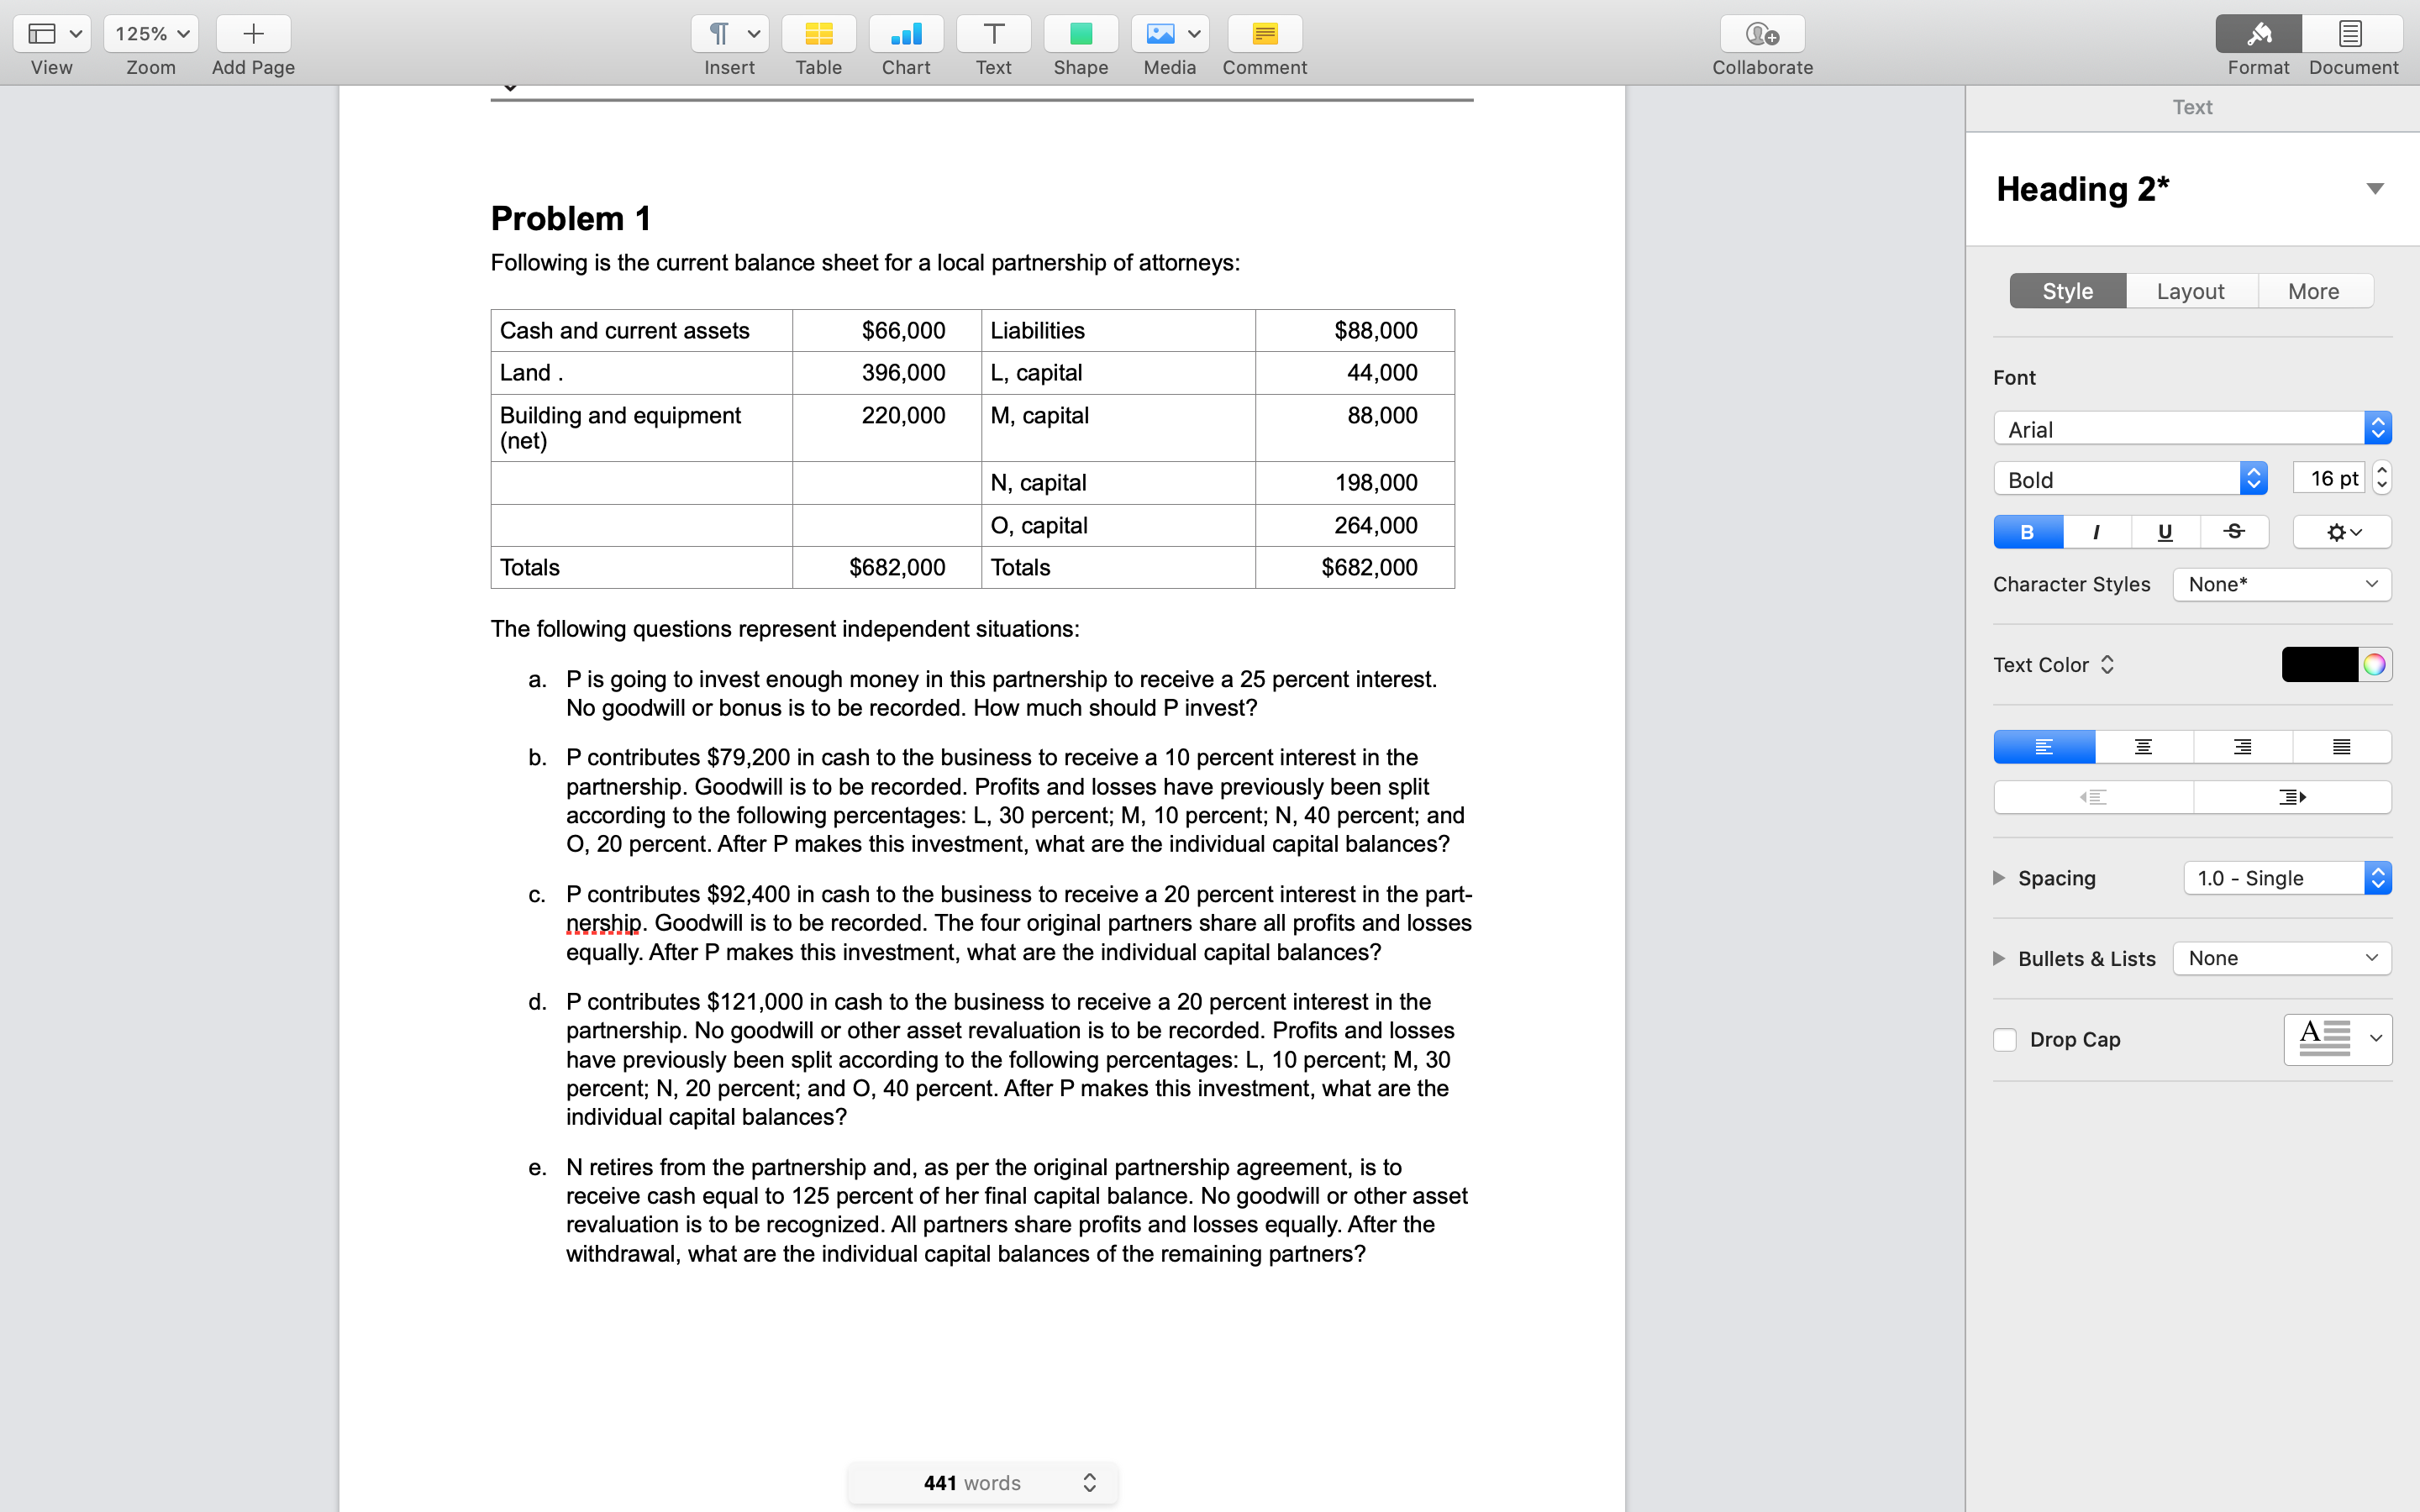Apply center text alignment

[x=2142, y=746]
